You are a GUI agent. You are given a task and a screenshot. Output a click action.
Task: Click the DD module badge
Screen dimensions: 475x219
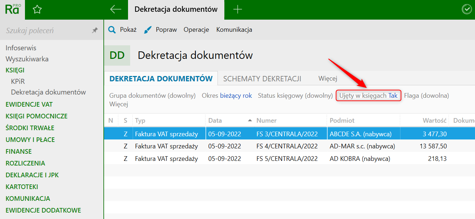point(117,55)
